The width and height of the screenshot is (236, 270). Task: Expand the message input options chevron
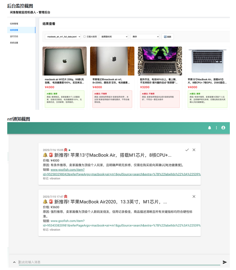tap(14, 262)
